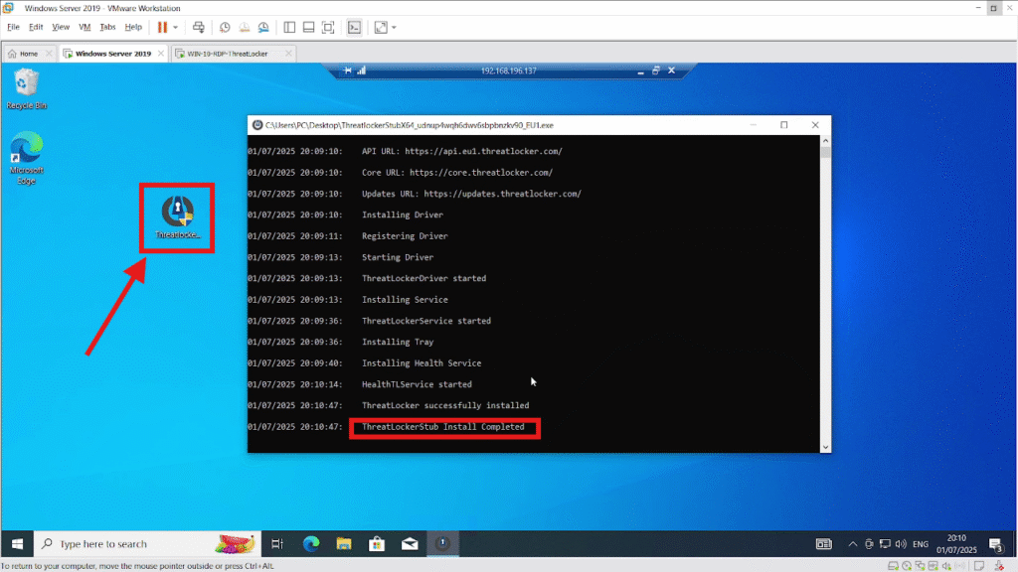
Task: Open the volume control
Action: [901, 544]
